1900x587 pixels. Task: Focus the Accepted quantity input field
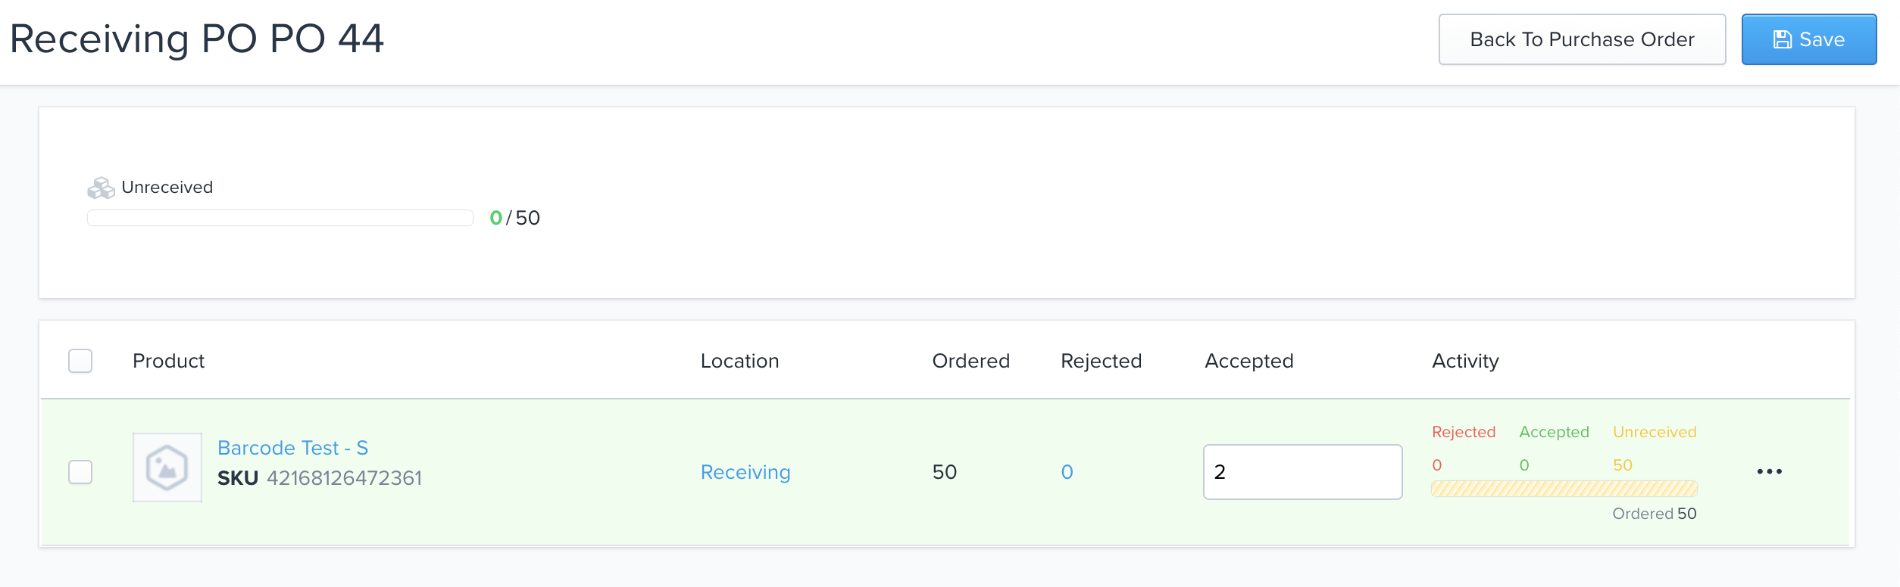tap(1302, 472)
